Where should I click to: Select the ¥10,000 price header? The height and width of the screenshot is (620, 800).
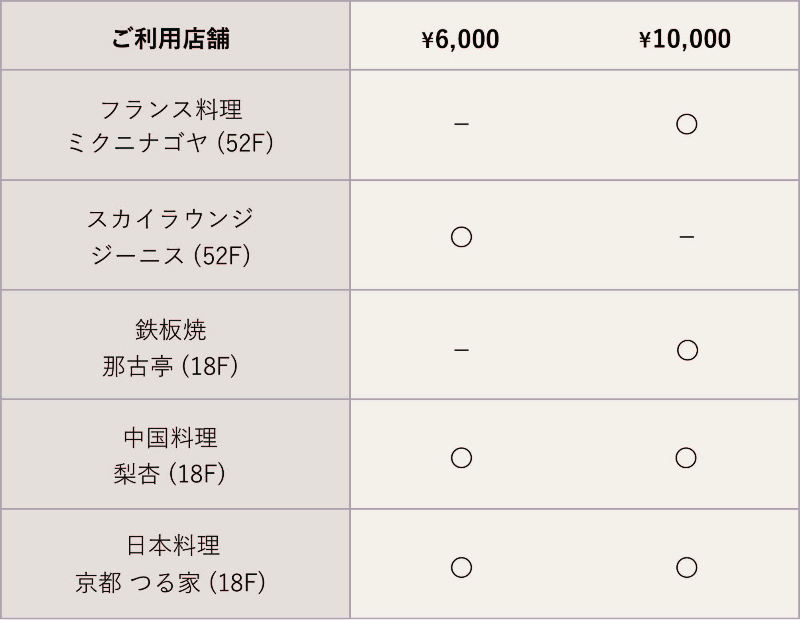point(685,39)
